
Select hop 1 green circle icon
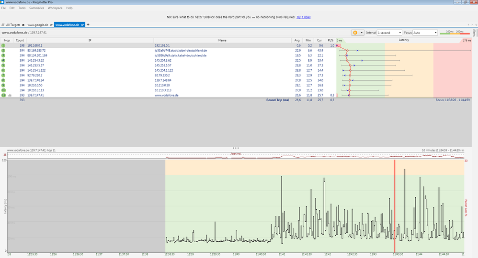pos(3,45)
